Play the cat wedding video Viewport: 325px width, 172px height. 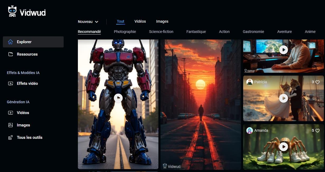pos(284,98)
